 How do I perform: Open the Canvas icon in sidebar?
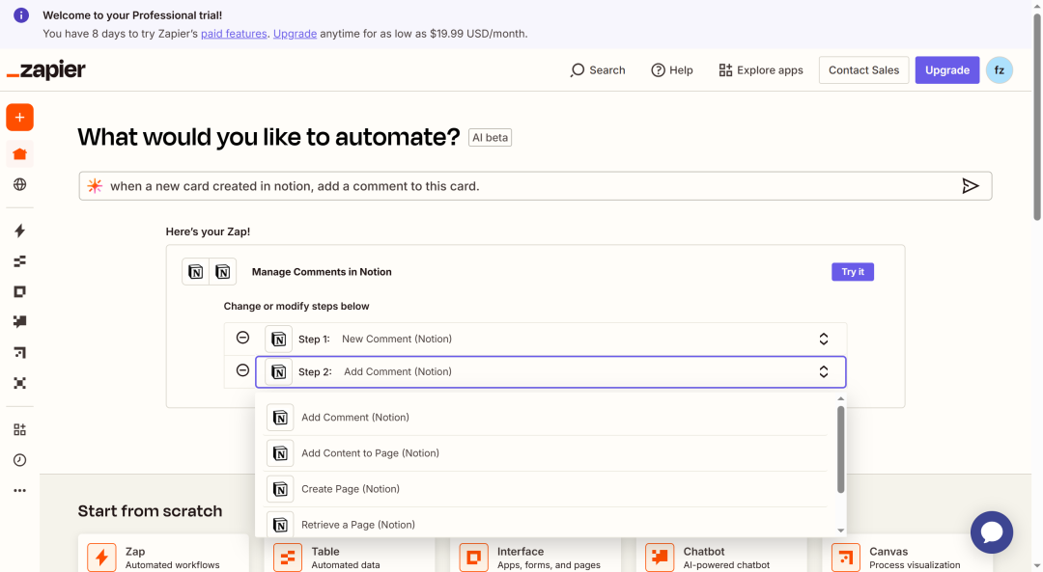(x=20, y=352)
